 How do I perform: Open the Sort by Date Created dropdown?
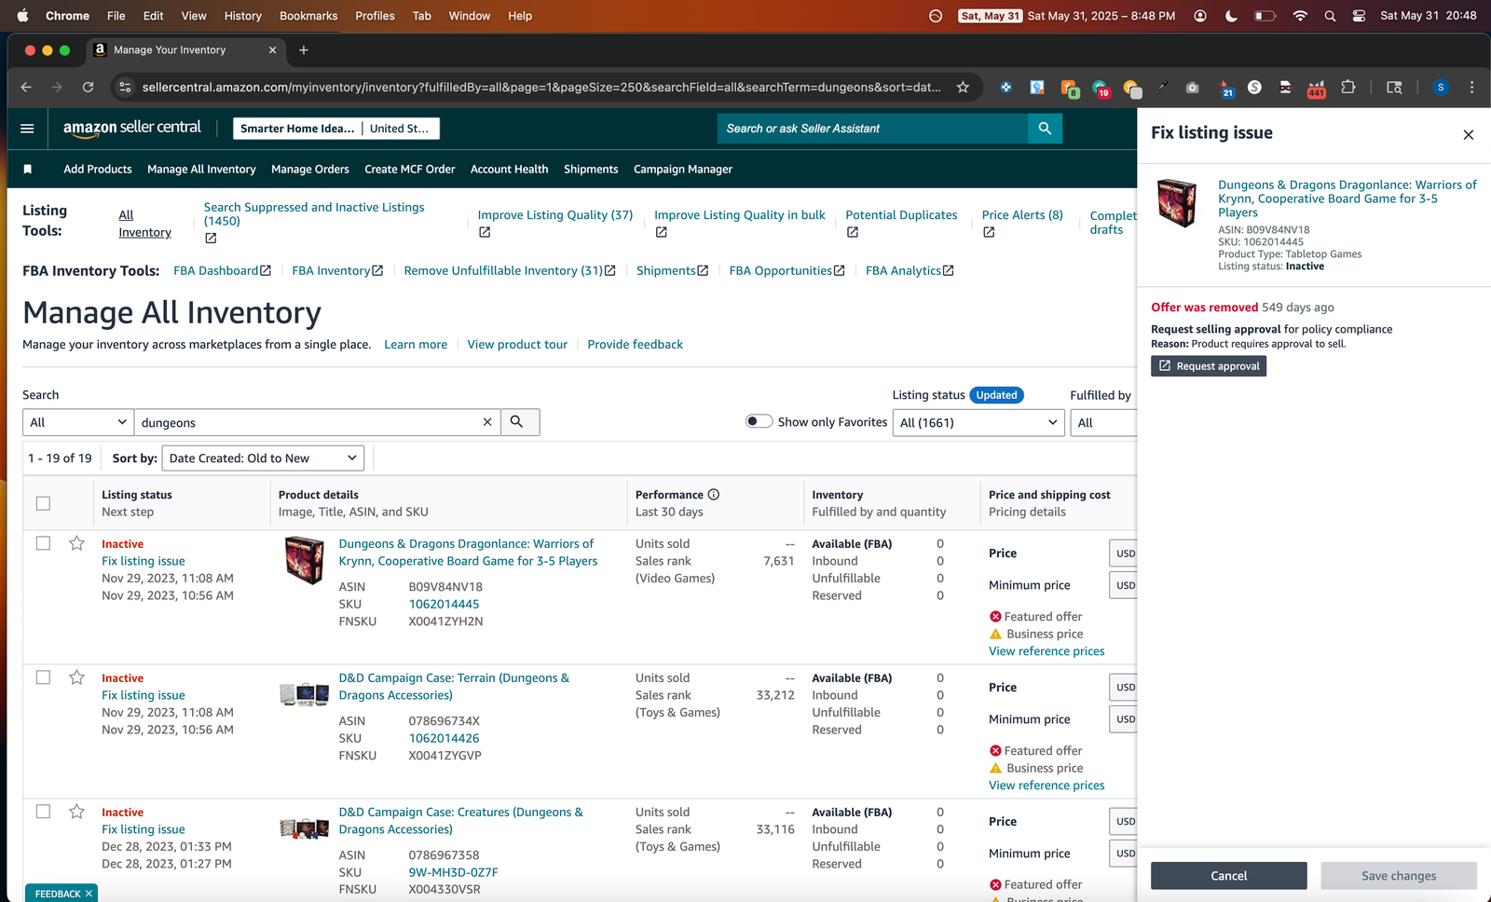[x=263, y=458]
